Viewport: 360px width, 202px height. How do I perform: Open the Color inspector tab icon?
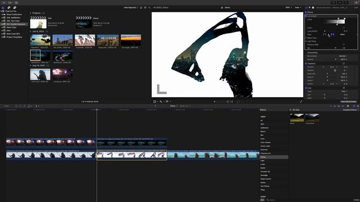(309, 7)
